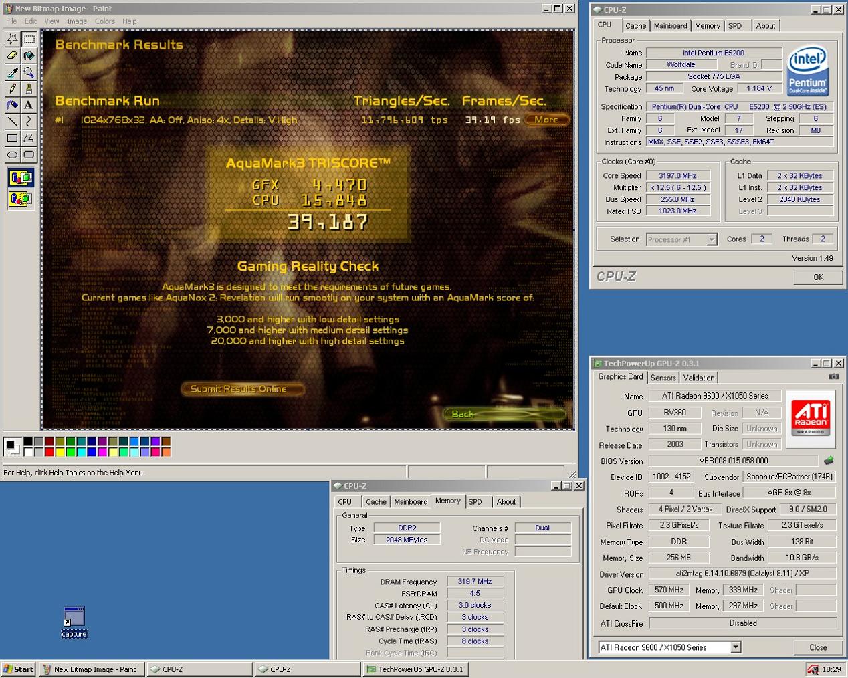Image resolution: width=848 pixels, height=678 pixels.
Task: Pick the Airbrush spray tool
Action: coord(12,105)
